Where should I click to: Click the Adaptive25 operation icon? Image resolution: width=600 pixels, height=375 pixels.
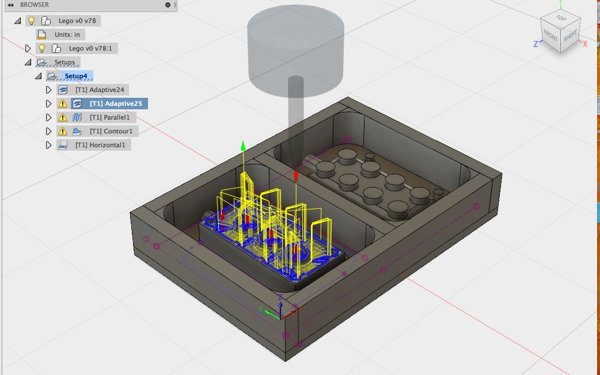77,104
